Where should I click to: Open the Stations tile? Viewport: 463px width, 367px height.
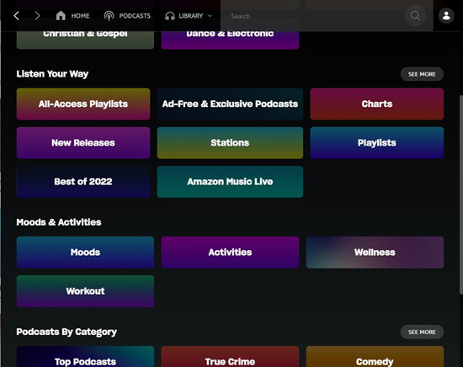point(230,143)
